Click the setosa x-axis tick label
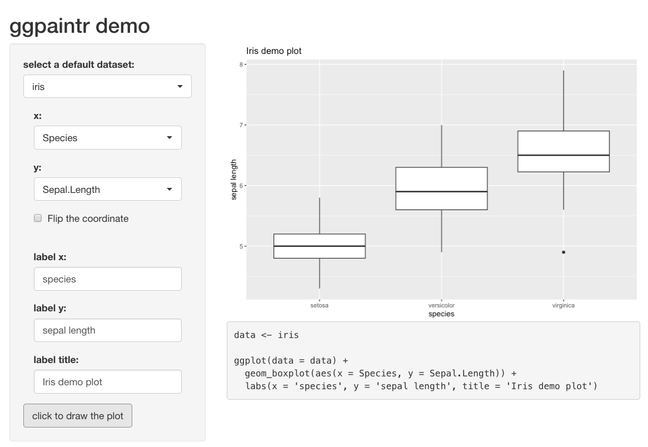 click(x=320, y=306)
